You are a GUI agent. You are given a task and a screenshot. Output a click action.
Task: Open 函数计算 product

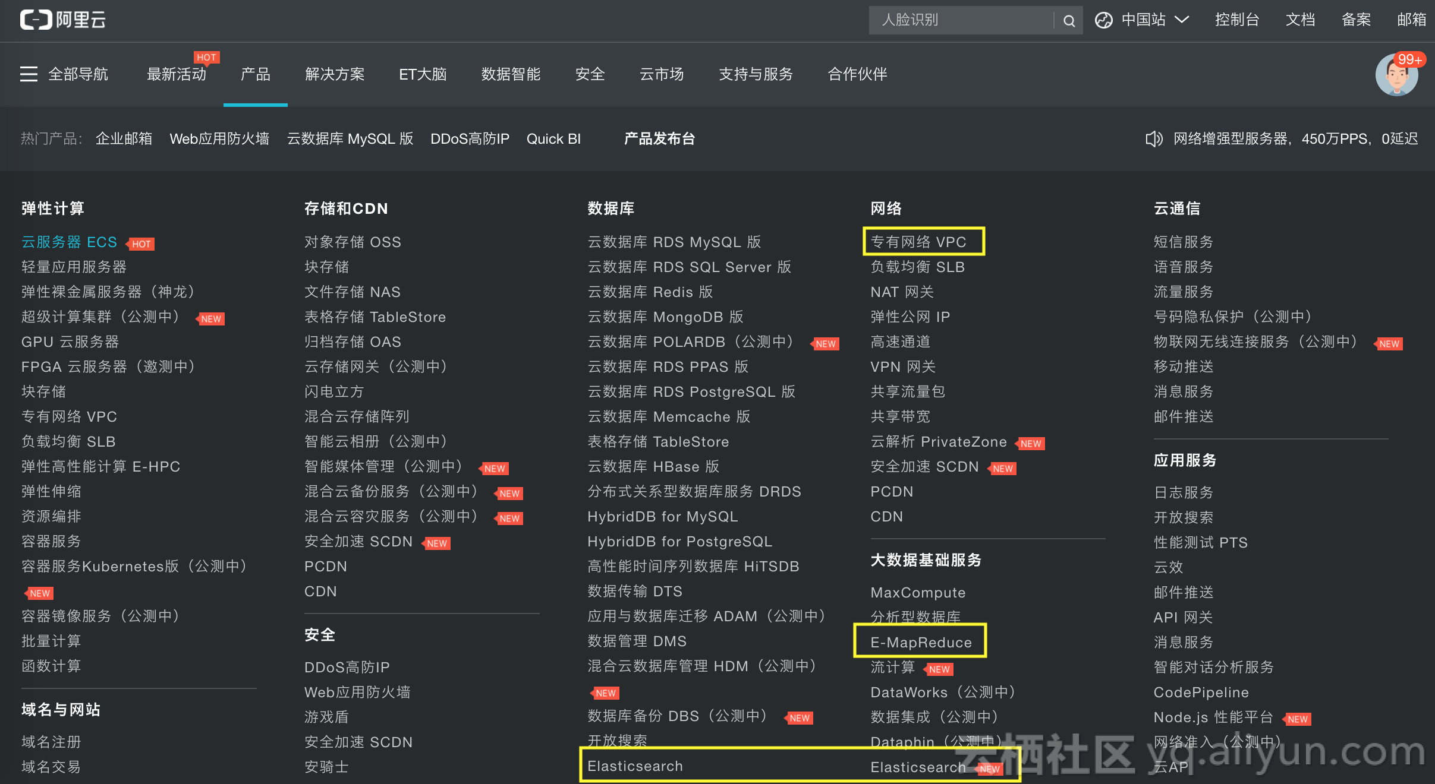[x=51, y=666]
